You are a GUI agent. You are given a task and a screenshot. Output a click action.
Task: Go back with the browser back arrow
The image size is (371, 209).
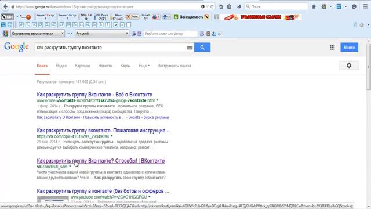tap(5, 6)
